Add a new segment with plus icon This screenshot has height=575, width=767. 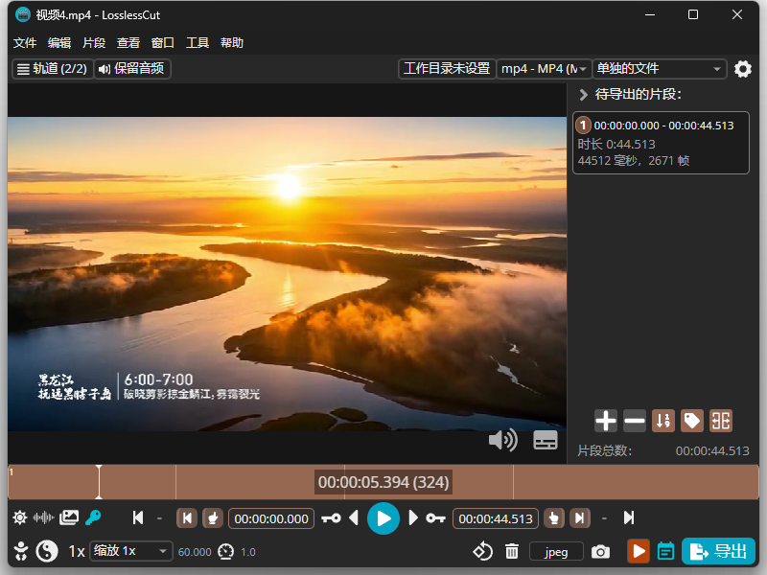click(x=606, y=421)
